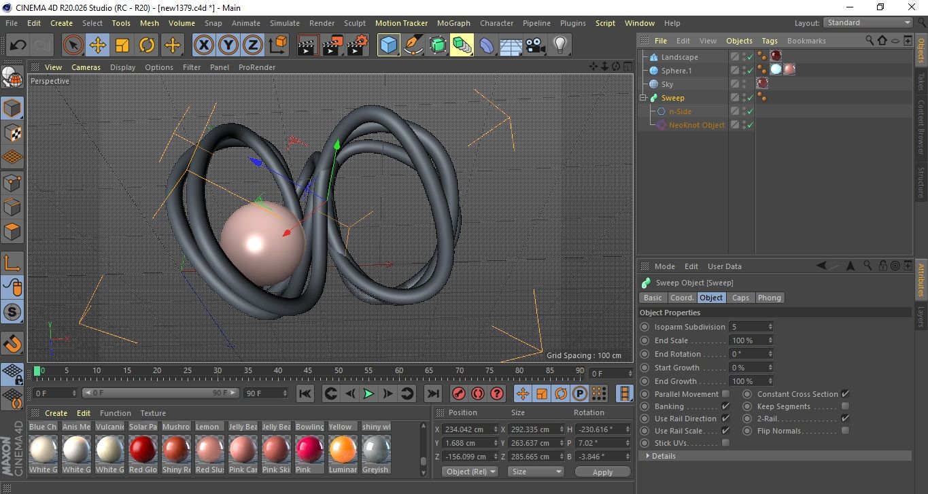Open the Timeline film strip icon
The width and height of the screenshot is (928, 494).
click(624, 393)
